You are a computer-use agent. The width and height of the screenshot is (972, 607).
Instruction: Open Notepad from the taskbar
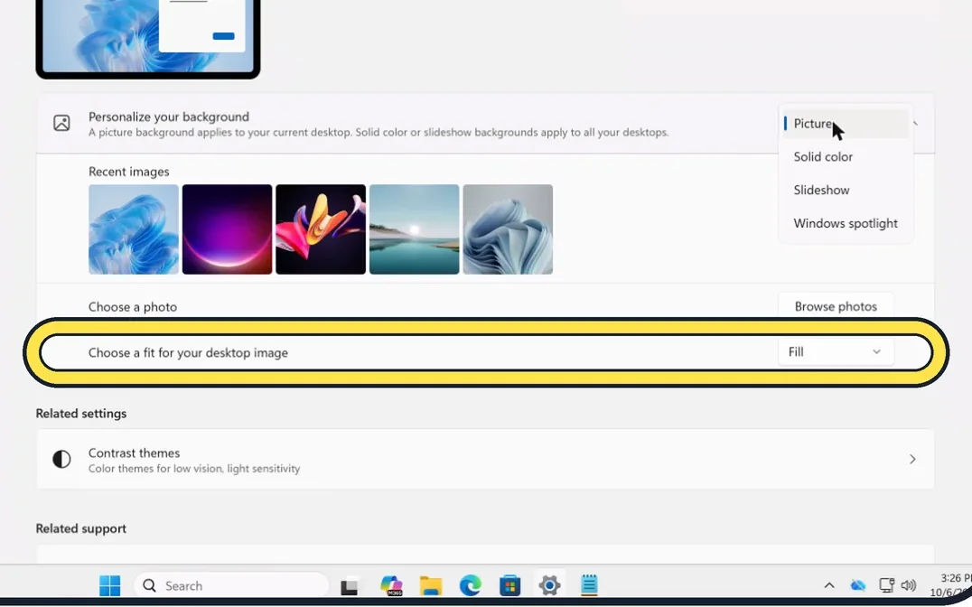pos(589,585)
